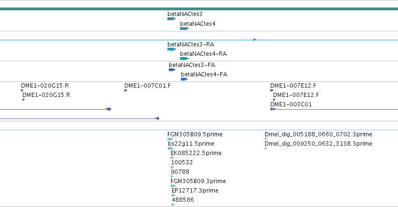Select the betaNACtes3-PA protein feature
398x207 pixels.
click(x=172, y=70)
